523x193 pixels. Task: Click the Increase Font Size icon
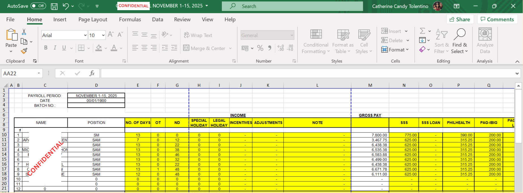(111, 35)
